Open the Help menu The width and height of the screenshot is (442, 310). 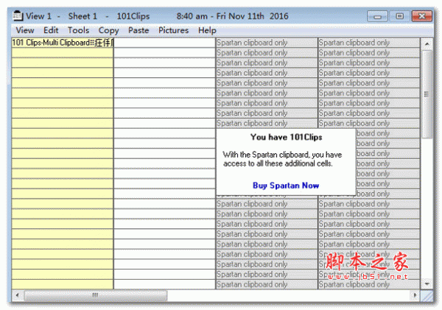pos(207,30)
